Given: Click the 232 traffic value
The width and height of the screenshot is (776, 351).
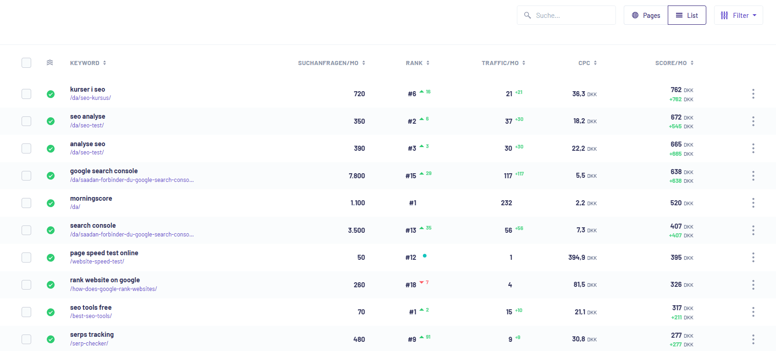Looking at the screenshot, I should point(506,203).
